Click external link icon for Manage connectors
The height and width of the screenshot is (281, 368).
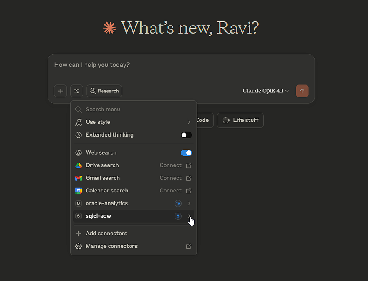(x=189, y=246)
